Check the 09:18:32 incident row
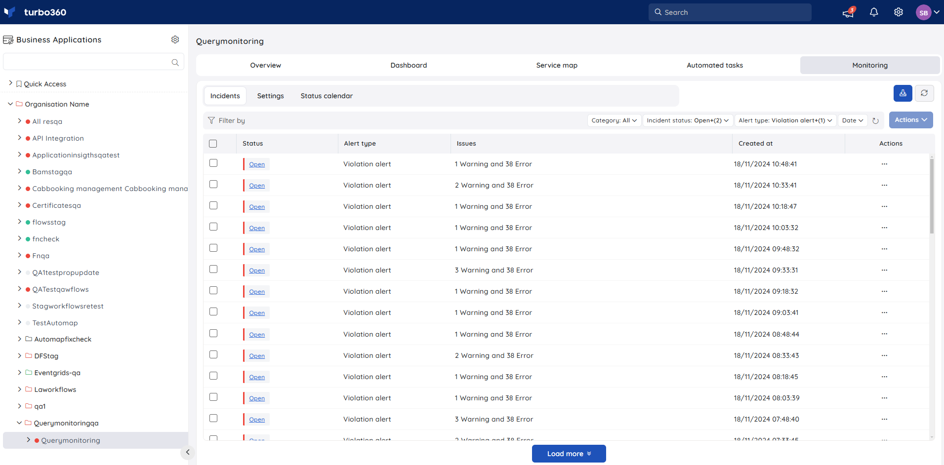This screenshot has width=944, height=465. (x=213, y=290)
